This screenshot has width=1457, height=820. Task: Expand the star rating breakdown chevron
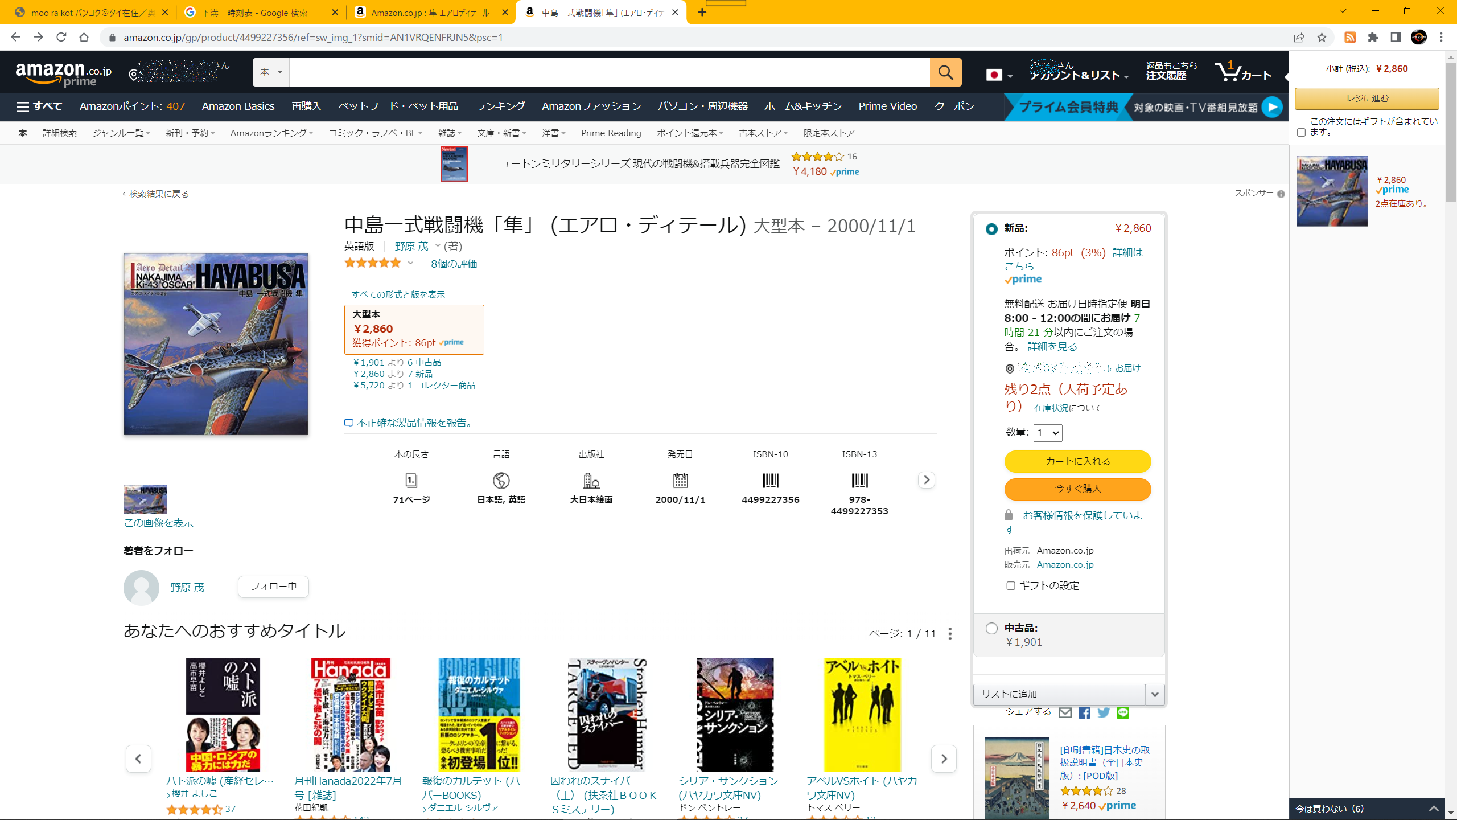tap(410, 263)
